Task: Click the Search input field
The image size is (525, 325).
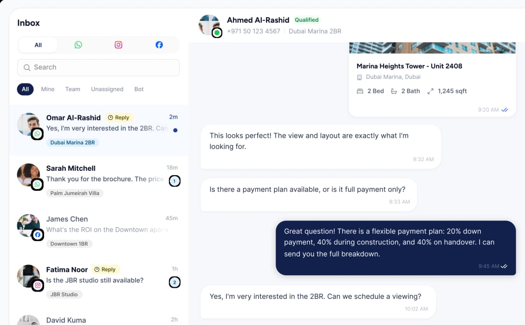Action: click(98, 67)
